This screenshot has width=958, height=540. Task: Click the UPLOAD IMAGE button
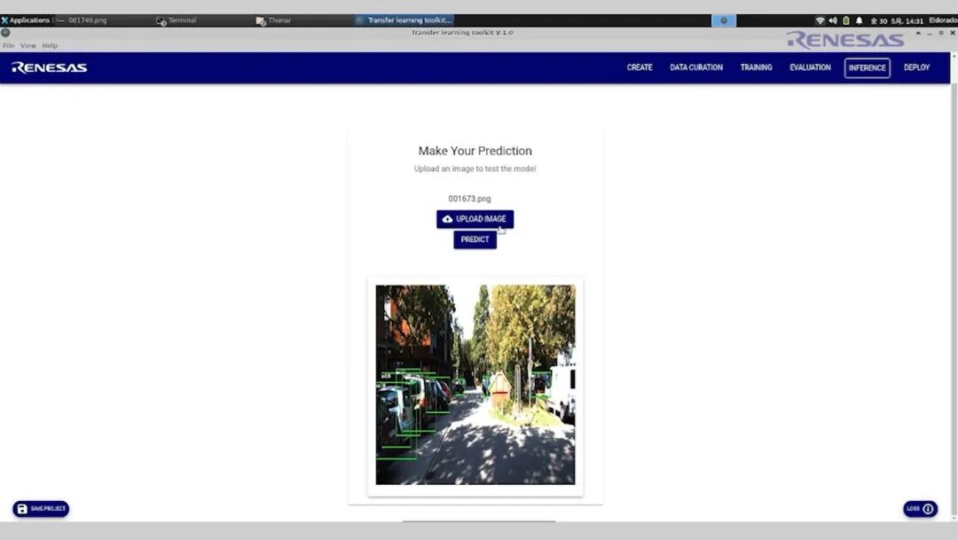(x=475, y=219)
